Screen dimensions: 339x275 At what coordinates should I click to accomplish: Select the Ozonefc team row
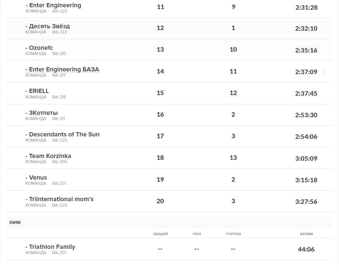click(x=41, y=48)
